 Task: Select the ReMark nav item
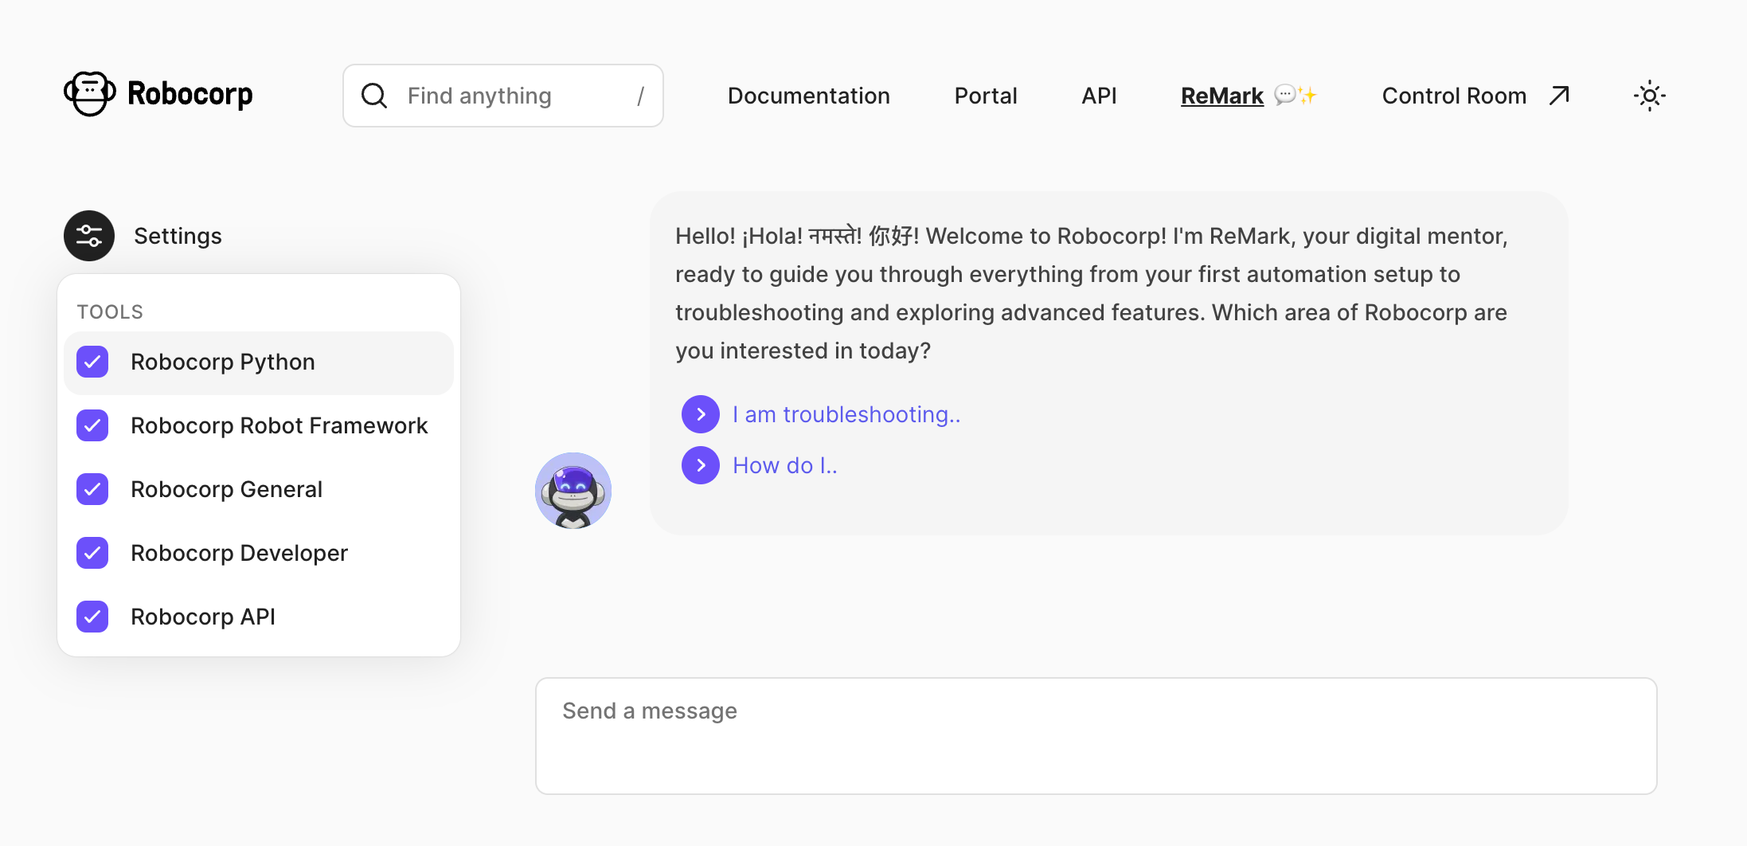click(1222, 96)
